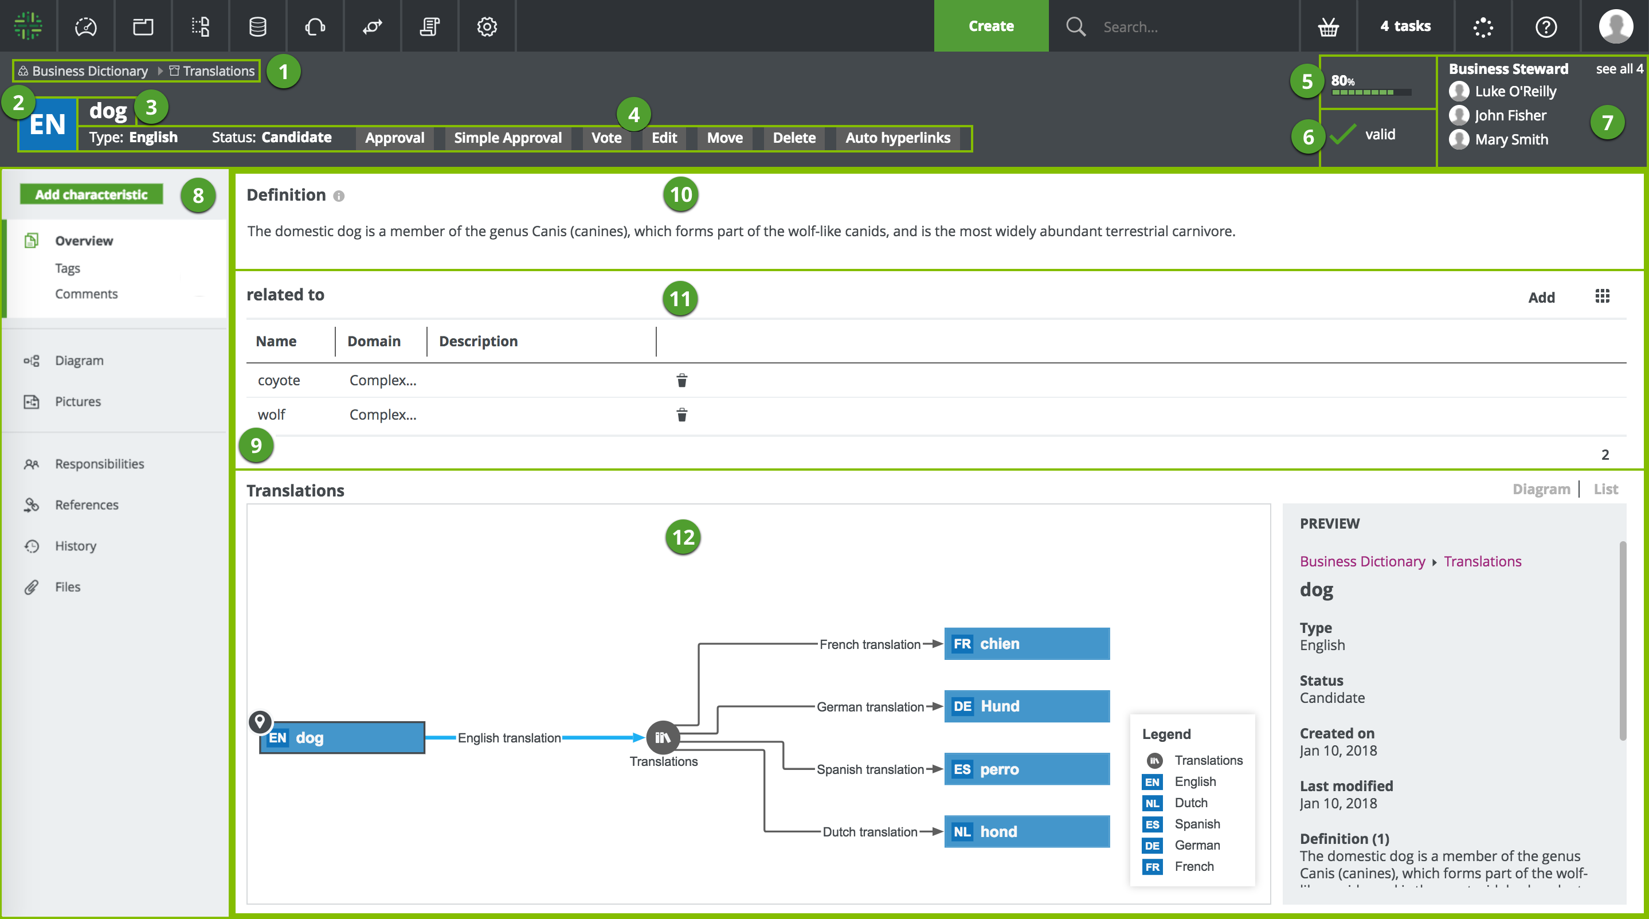Image resolution: width=1649 pixels, height=919 pixels.
Task: Switch Translations view to Diagram
Action: click(x=1541, y=489)
